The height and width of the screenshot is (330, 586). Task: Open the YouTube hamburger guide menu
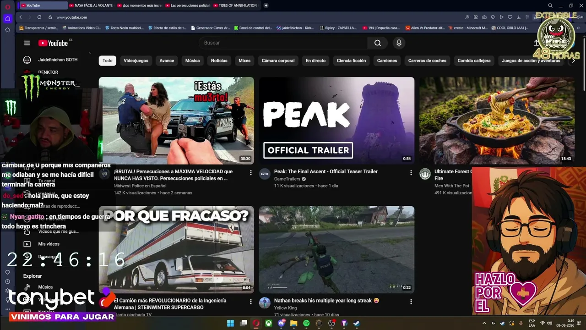click(x=27, y=43)
